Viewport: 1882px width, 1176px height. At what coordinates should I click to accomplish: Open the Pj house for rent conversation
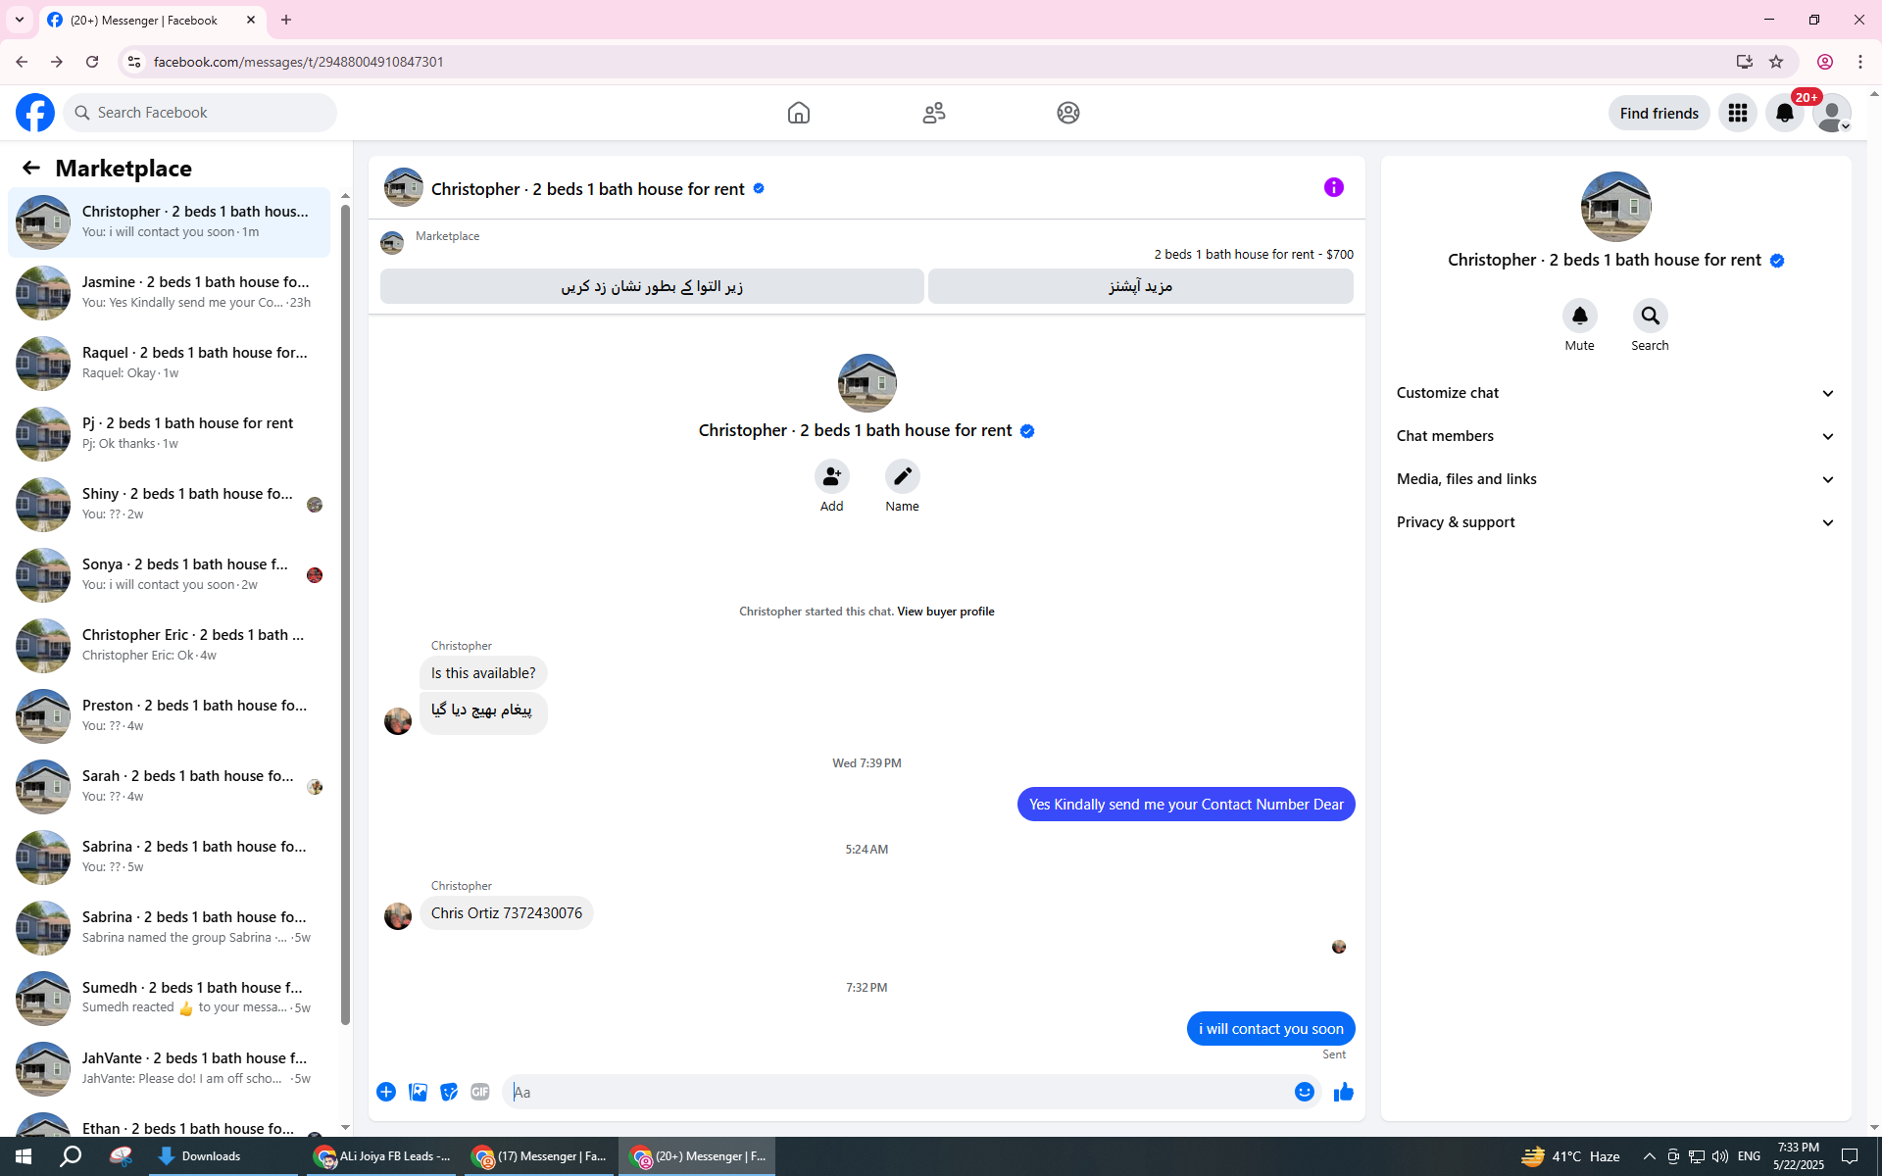click(169, 433)
